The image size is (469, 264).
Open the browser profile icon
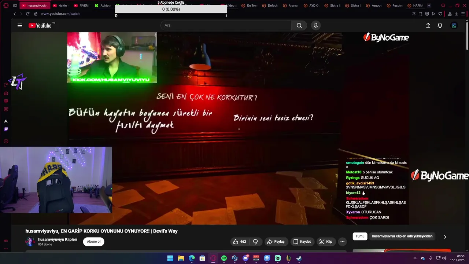pos(450,14)
